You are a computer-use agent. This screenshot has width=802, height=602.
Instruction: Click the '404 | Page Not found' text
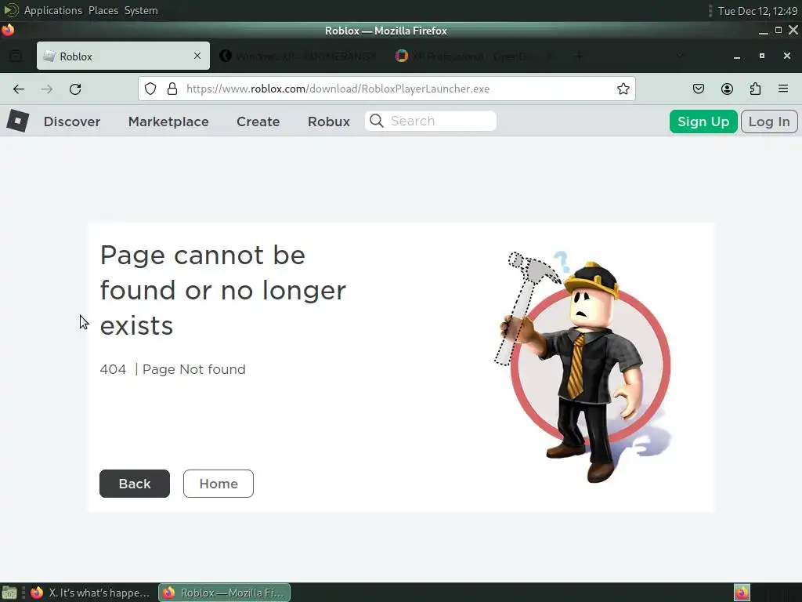coord(173,369)
